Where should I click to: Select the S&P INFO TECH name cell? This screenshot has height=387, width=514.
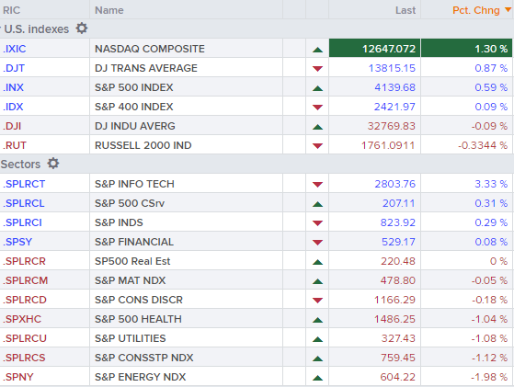186,184
